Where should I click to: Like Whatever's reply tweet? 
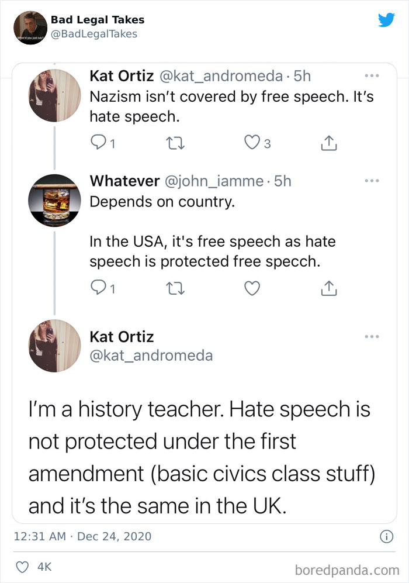[x=252, y=288]
